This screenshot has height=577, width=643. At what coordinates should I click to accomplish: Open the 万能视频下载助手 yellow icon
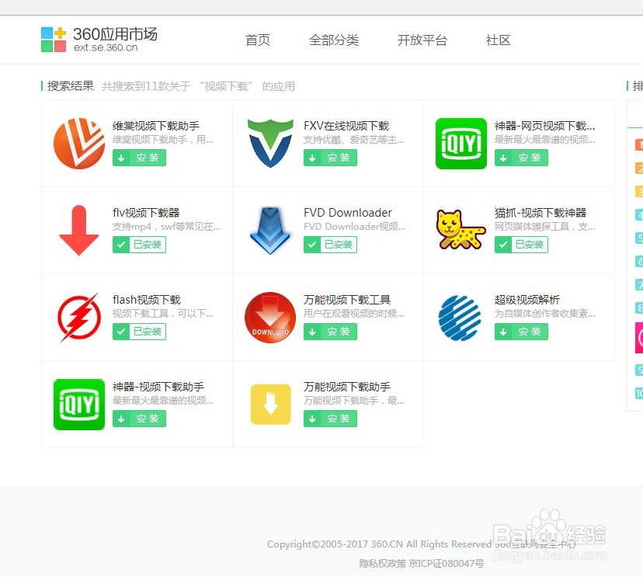click(x=270, y=404)
